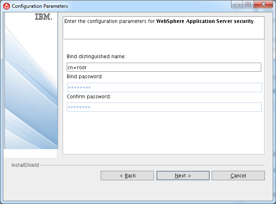
Task: Focus the Bind distinguished name field
Action: pyautogui.click(x=164, y=67)
